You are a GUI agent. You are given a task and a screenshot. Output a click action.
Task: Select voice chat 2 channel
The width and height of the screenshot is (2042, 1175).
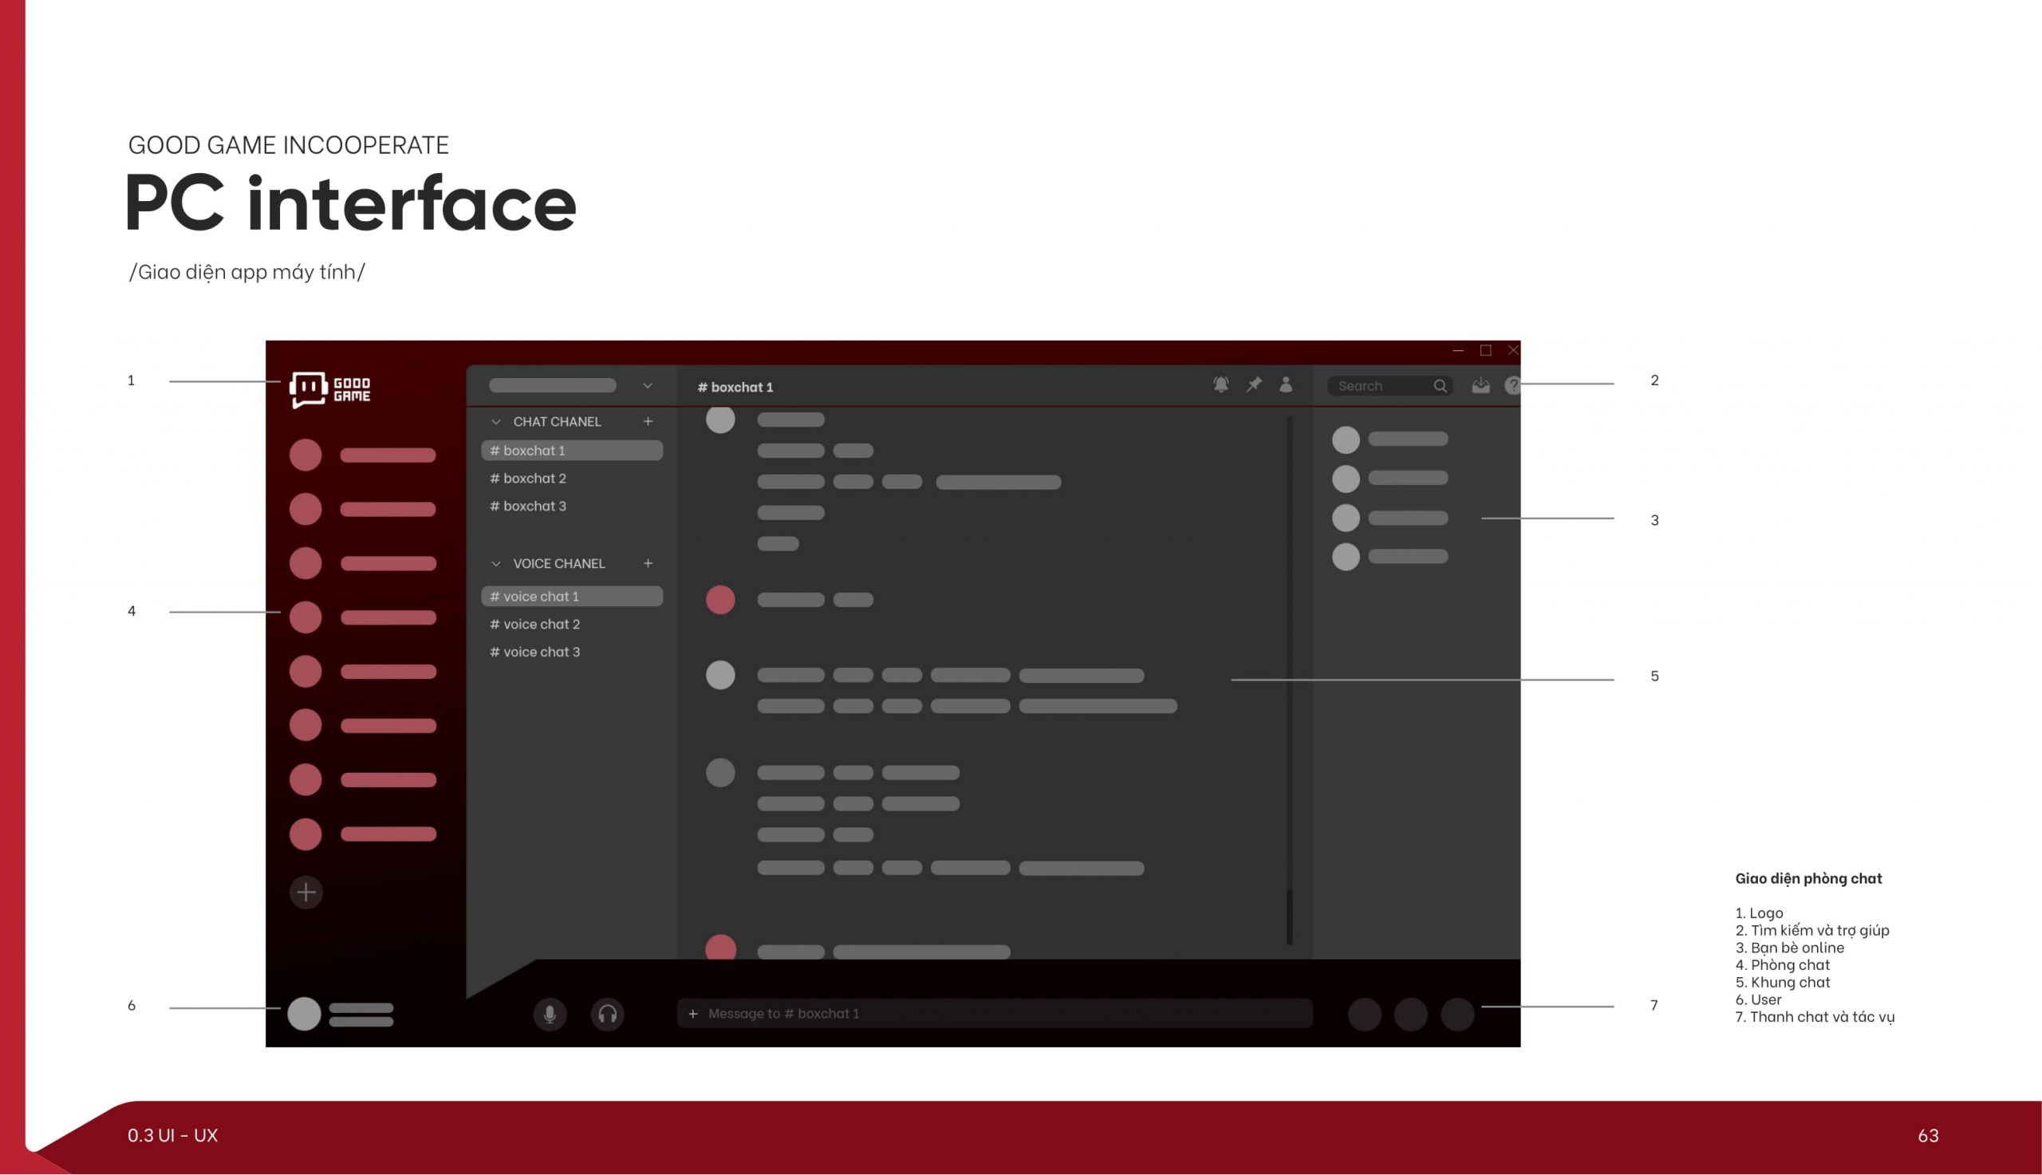click(x=538, y=622)
